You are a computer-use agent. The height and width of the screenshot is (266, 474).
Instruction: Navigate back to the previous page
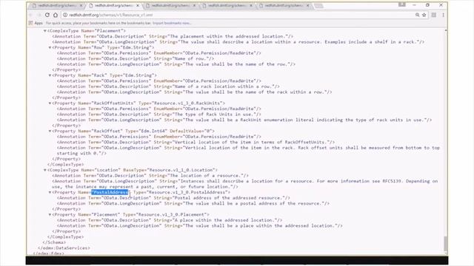31,15
